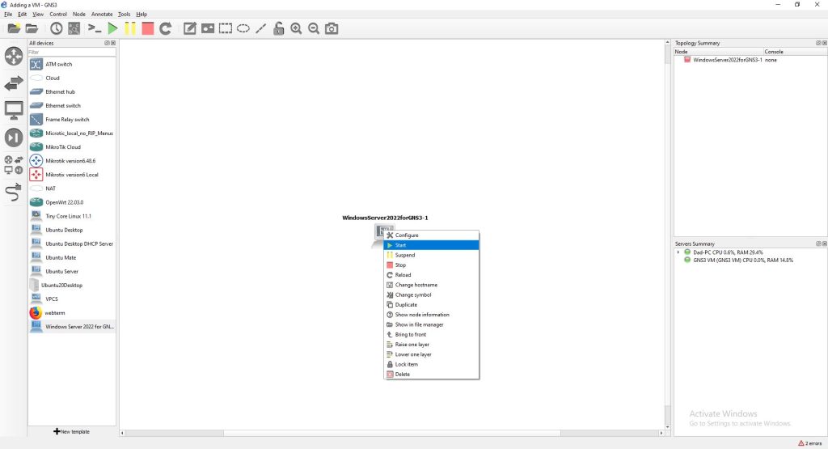This screenshot has width=828, height=449.
Task: Pick Windows Server 2022 for GNS3 template
Action: 72,327
